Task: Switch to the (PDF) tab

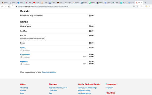Action: click(123, 3)
